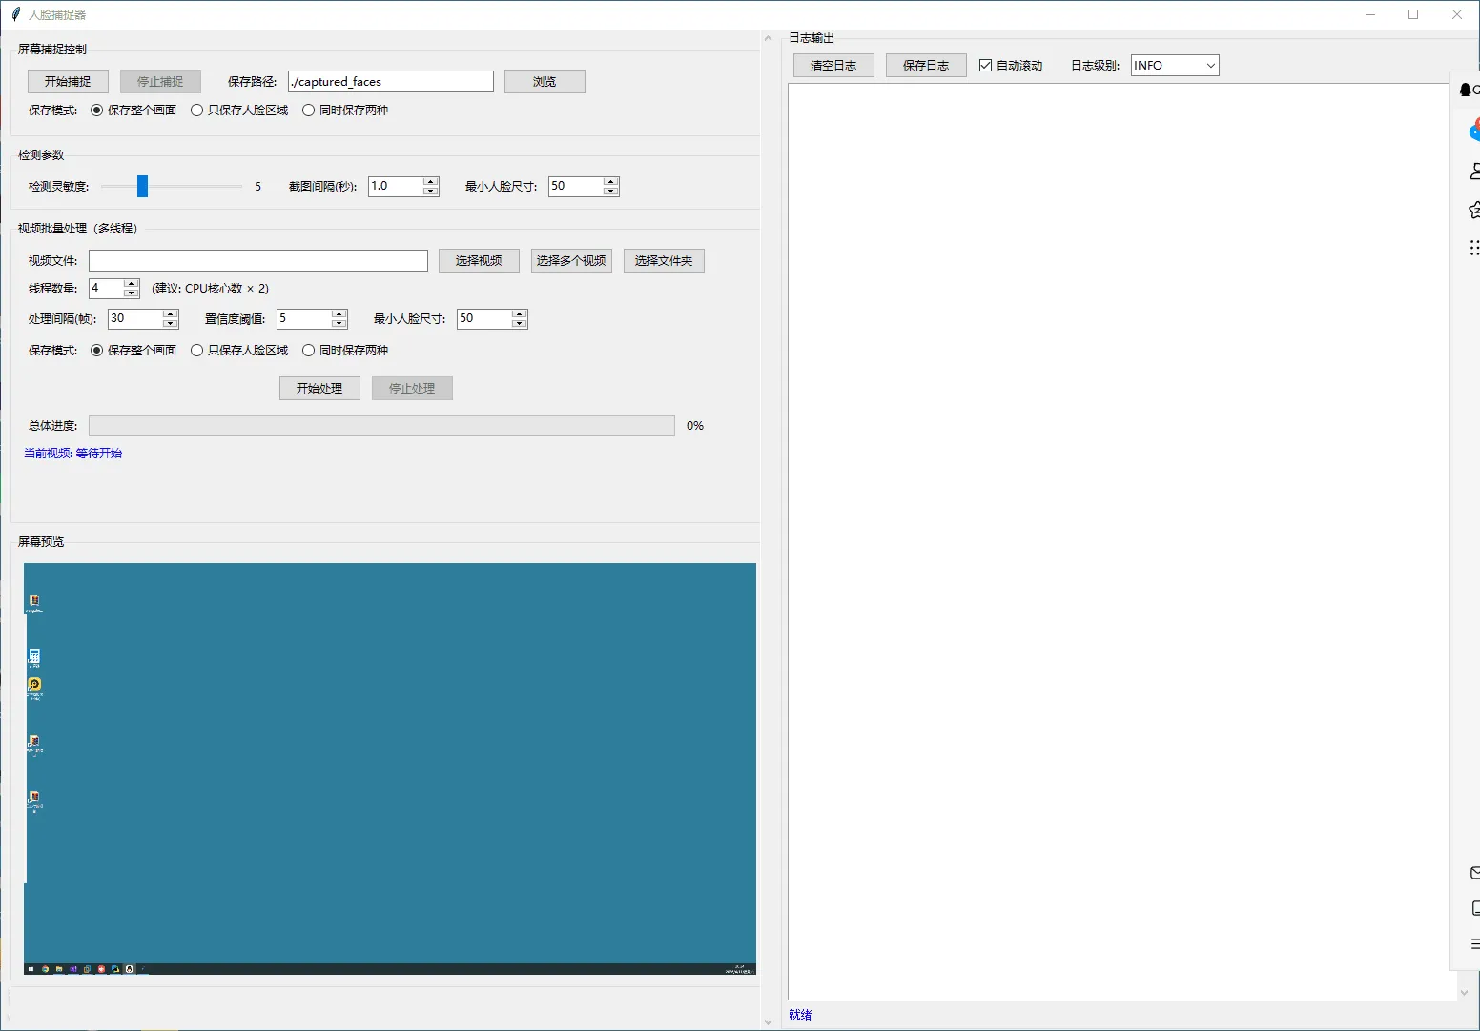The height and width of the screenshot is (1031, 1480).
Task: Select 只保存人脸区域 in screen capture save mode
Action: point(197,111)
